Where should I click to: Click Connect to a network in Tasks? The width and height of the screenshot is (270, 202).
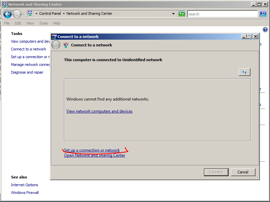tap(28, 49)
